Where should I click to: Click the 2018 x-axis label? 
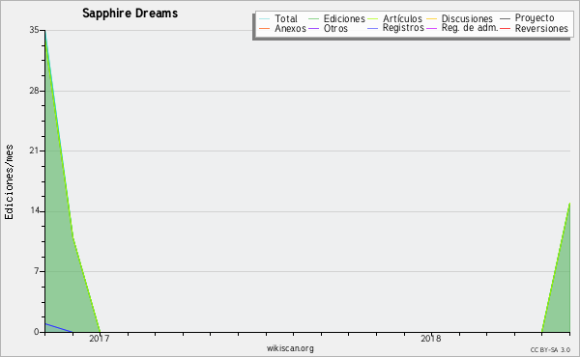pyautogui.click(x=431, y=338)
